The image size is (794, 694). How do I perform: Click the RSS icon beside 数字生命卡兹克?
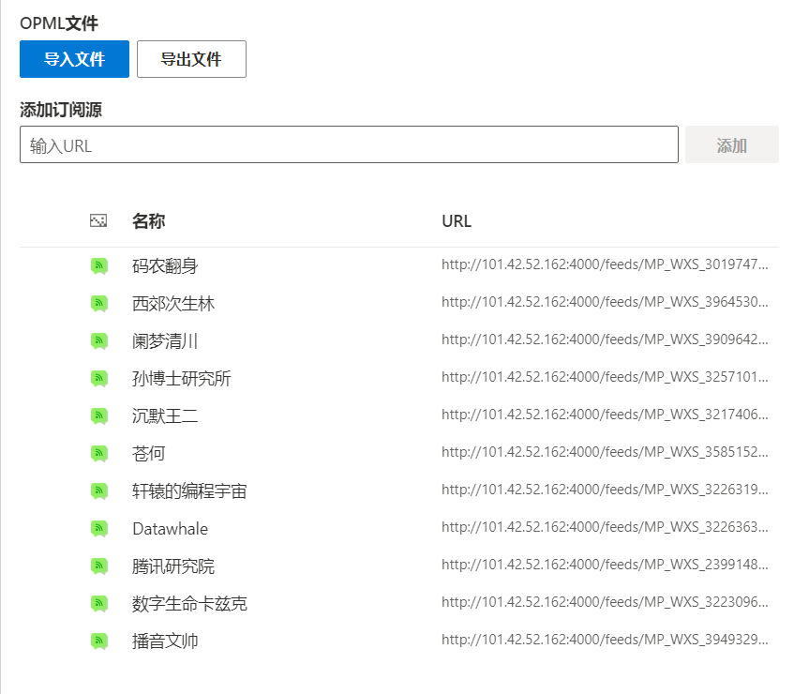click(99, 603)
